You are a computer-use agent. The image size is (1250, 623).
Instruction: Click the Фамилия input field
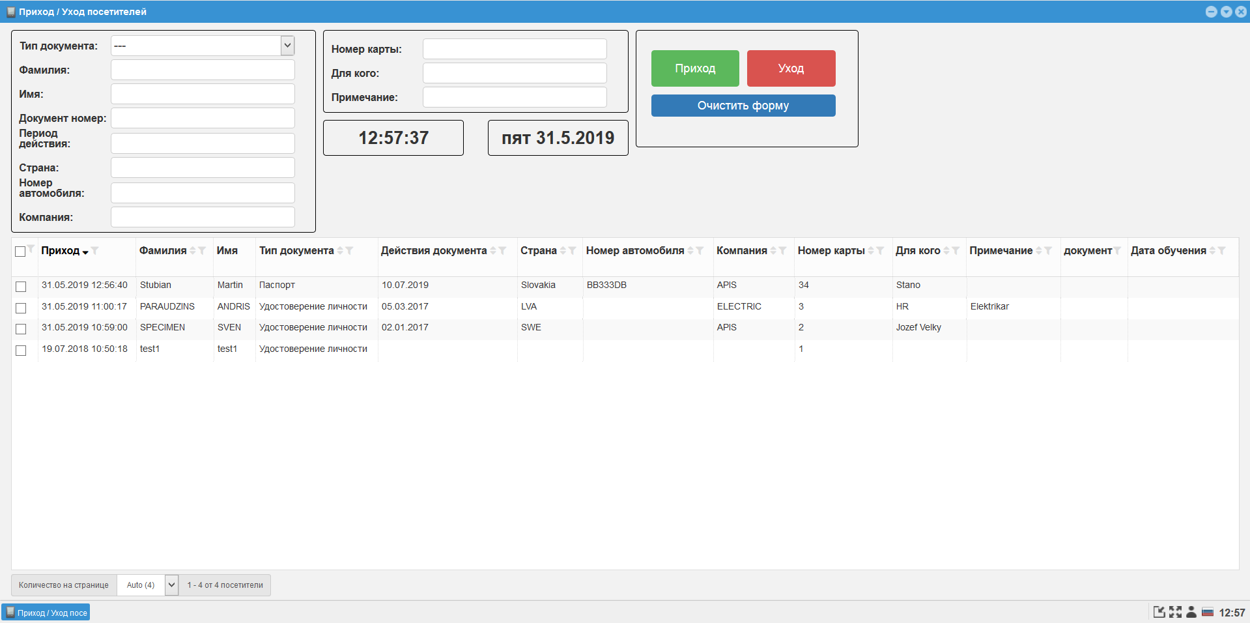[x=203, y=70]
